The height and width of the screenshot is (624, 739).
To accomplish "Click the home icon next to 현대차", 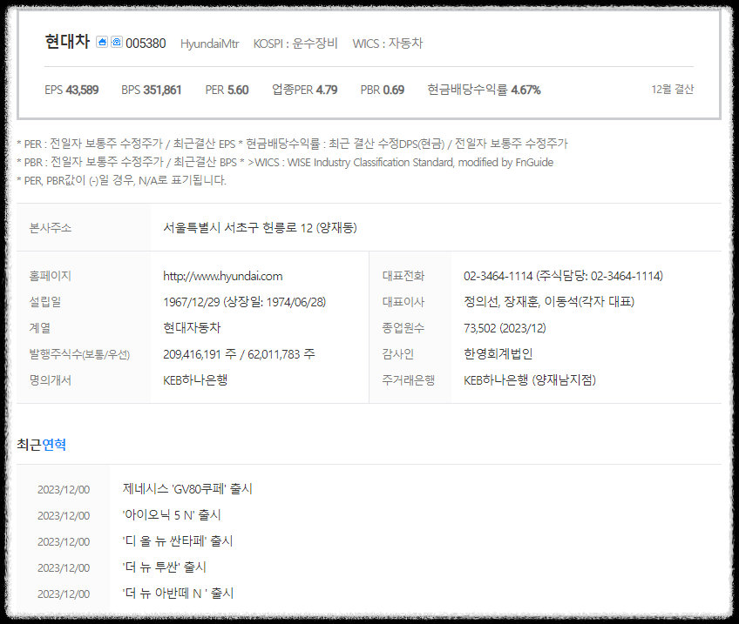I will [102, 42].
